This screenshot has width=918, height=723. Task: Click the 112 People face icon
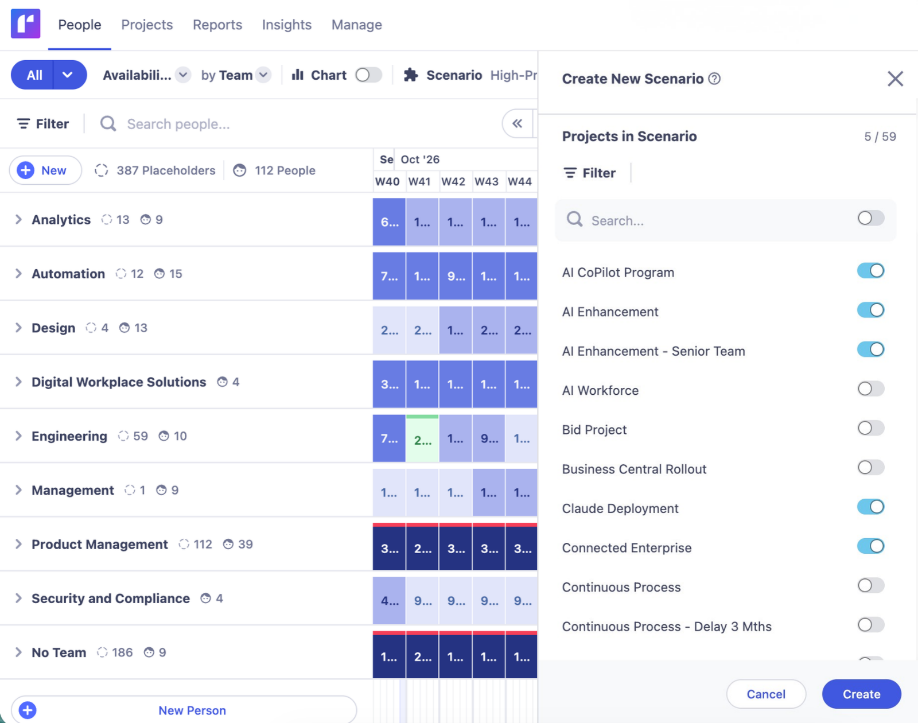tap(240, 170)
